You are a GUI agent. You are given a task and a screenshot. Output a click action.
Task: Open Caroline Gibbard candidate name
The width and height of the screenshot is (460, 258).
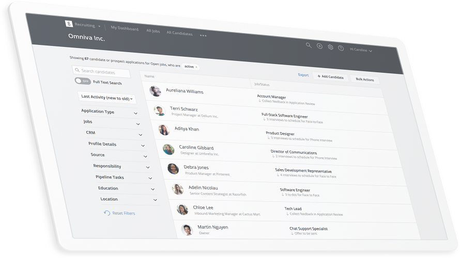coord(196,147)
